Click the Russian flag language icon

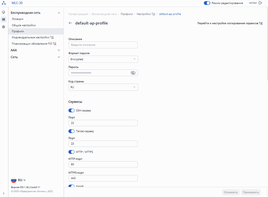click(14, 180)
